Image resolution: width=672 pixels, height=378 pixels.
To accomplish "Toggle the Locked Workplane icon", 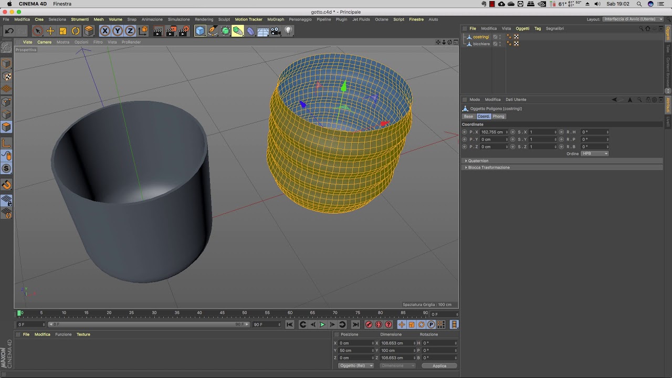I will coord(6,200).
